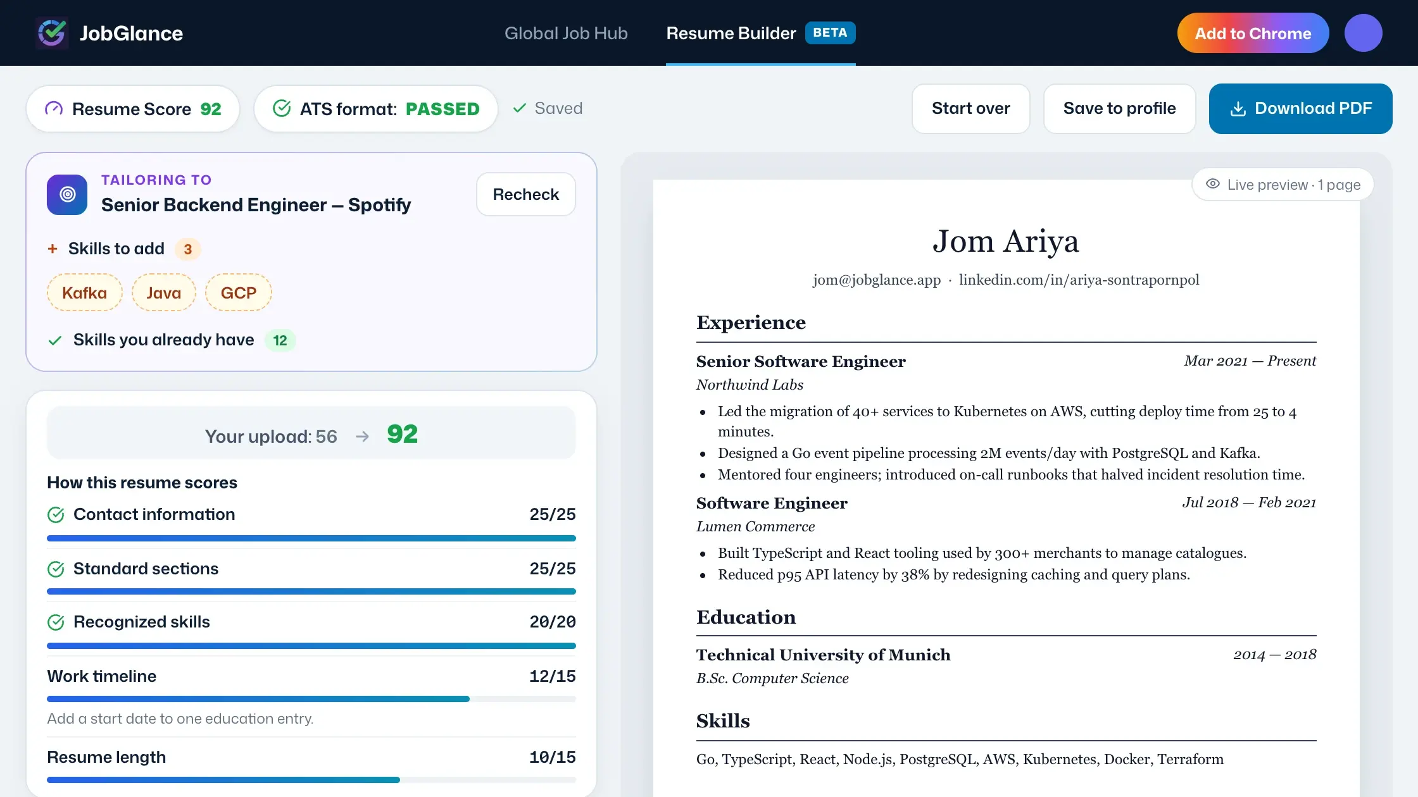
Task: Click the plus icon next to Skills to add
Action: click(53, 249)
